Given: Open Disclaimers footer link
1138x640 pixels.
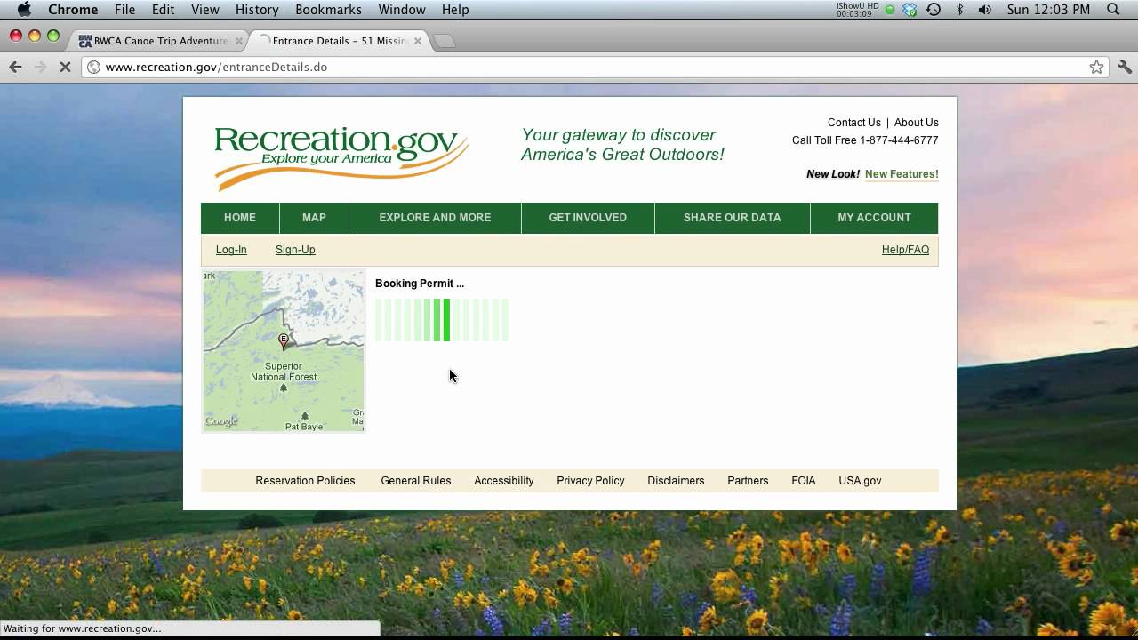Looking at the screenshot, I should pyautogui.click(x=676, y=481).
